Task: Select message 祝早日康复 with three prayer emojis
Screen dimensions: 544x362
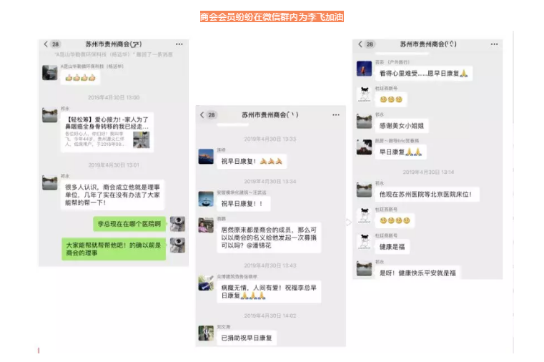Action: [252, 162]
